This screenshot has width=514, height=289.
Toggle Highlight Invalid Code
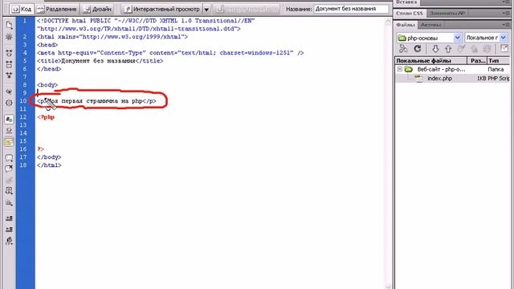[x=9, y=130]
